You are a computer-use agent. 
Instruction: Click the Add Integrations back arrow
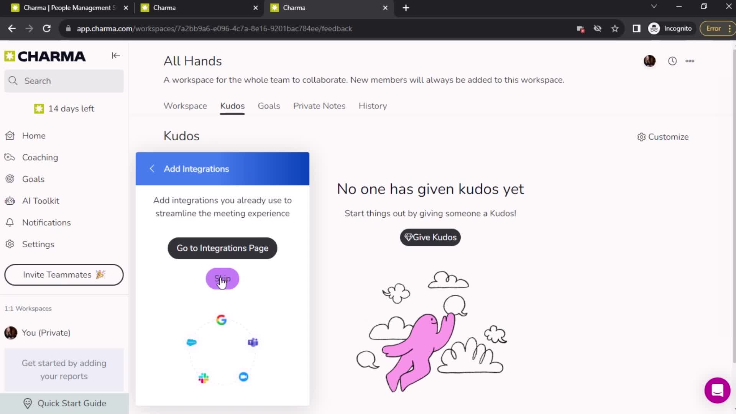(153, 168)
